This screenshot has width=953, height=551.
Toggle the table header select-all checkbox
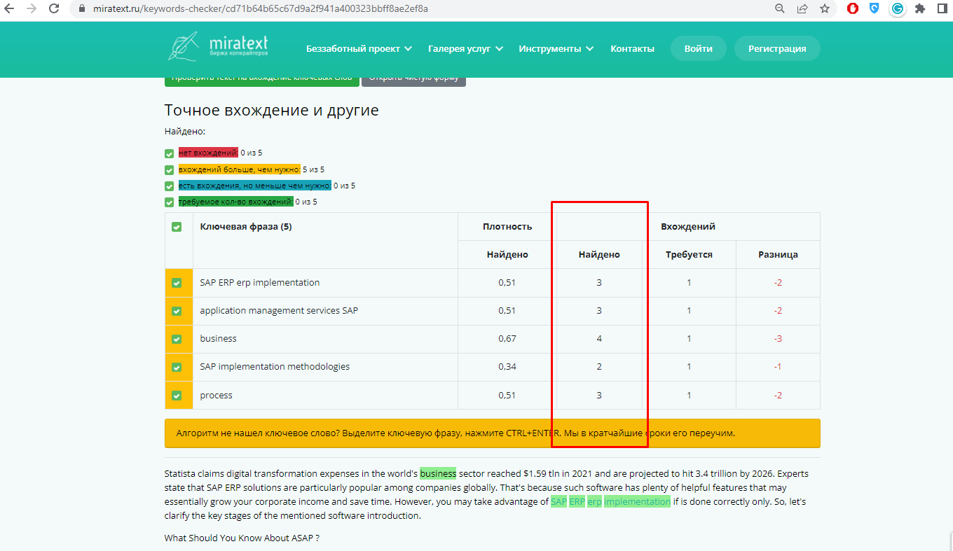pyautogui.click(x=177, y=227)
